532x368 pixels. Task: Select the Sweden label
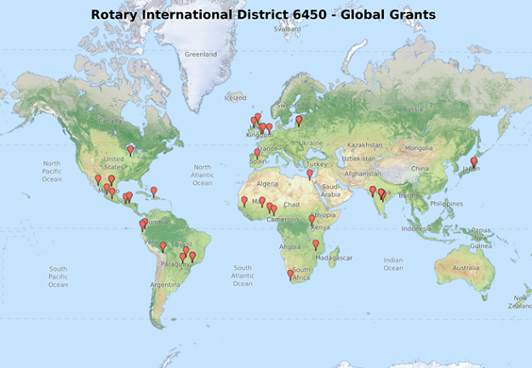click(x=289, y=106)
